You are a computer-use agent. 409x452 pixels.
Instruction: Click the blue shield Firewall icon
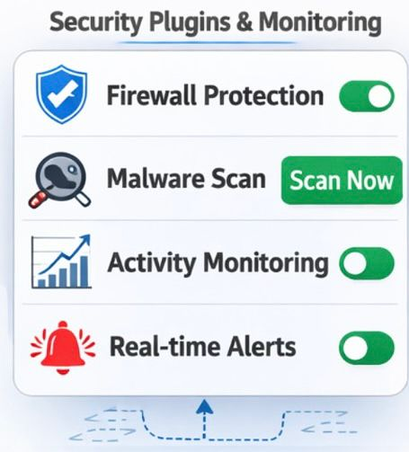tap(62, 94)
